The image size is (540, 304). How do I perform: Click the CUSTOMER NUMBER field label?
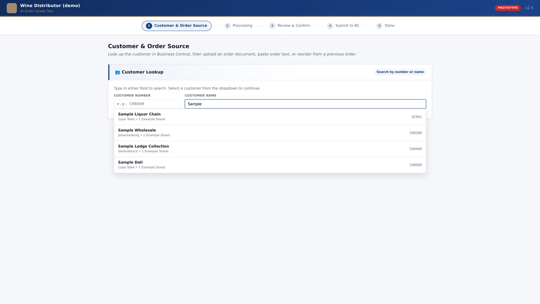132,96
